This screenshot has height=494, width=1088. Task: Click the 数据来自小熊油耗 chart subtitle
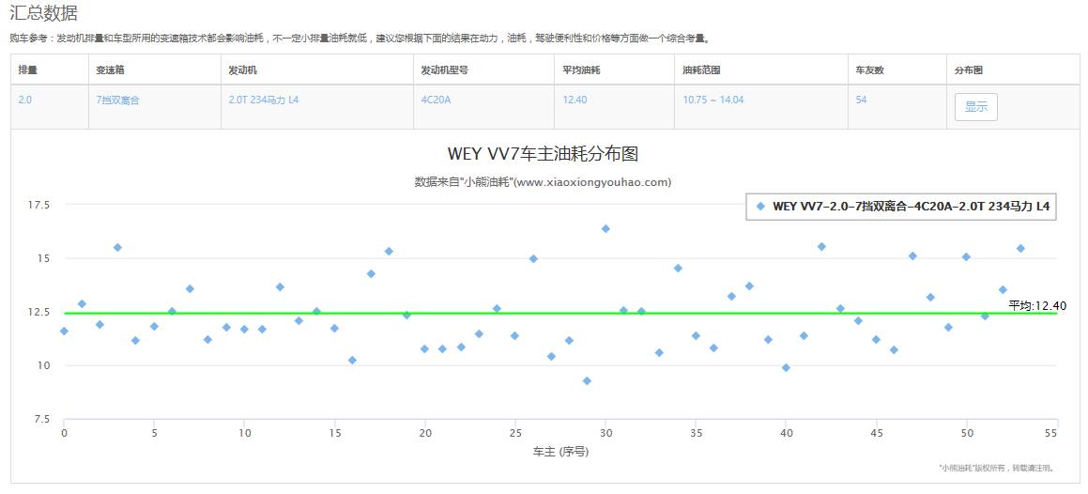click(543, 182)
